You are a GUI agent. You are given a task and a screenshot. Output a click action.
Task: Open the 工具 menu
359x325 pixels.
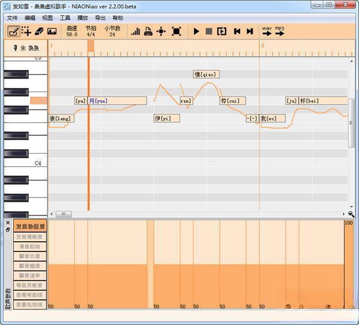pos(65,18)
